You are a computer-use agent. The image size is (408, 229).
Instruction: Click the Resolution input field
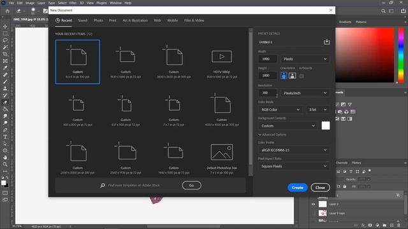[268, 93]
